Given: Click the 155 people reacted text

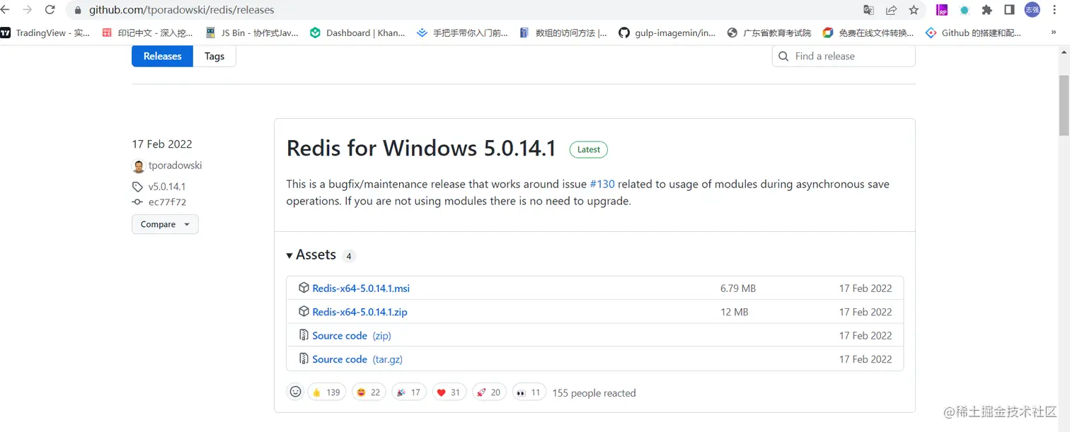Looking at the screenshot, I should tap(594, 393).
